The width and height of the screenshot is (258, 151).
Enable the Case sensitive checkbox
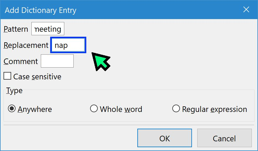coord(7,76)
